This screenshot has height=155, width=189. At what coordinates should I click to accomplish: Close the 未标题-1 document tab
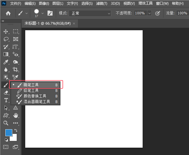pyautogui.click(x=74, y=23)
